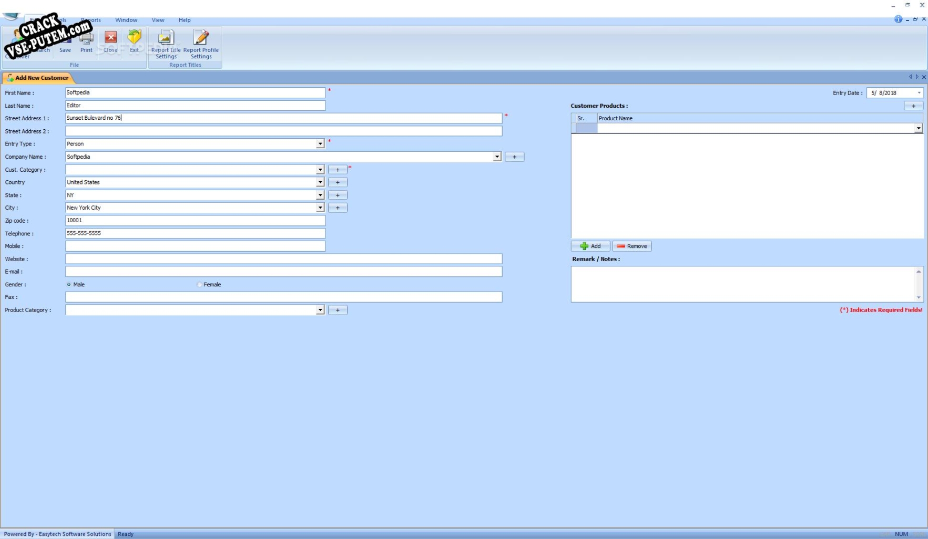The image size is (928, 539).
Task: Open the Cust. Category dropdown
Action: click(320, 170)
